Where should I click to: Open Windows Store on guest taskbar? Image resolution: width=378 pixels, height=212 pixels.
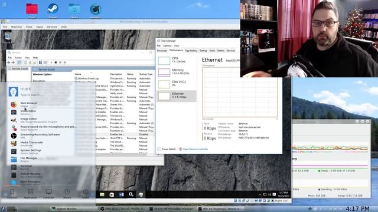[112, 194]
